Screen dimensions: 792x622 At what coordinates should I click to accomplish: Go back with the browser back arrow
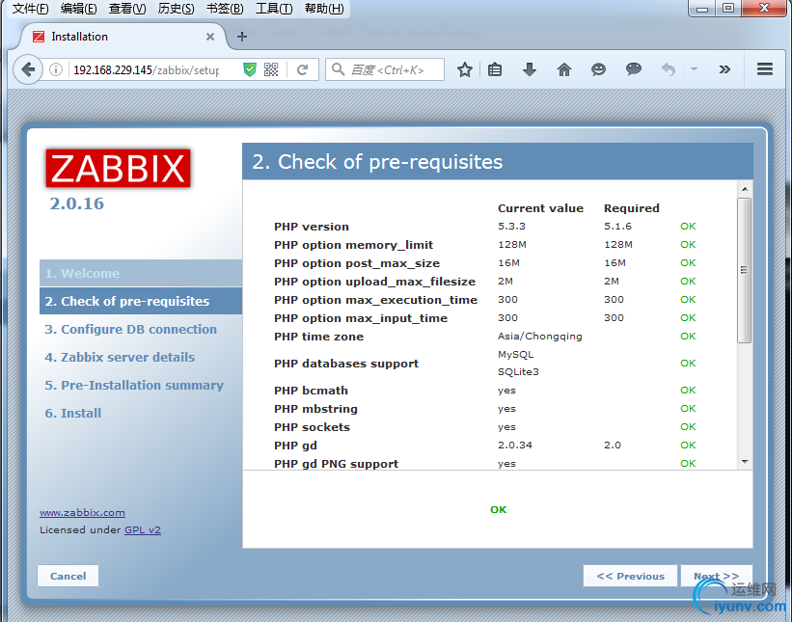click(x=28, y=69)
